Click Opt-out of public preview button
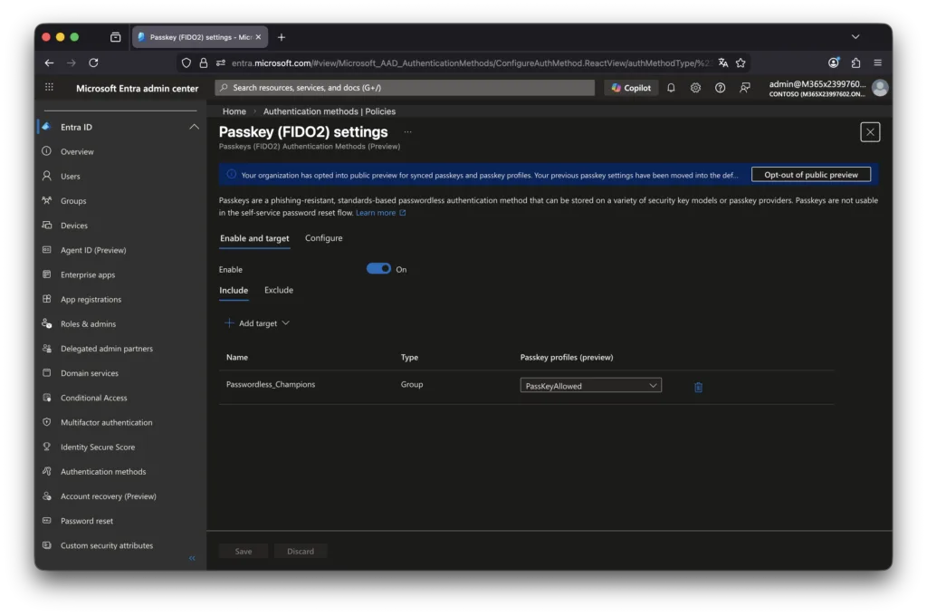 tap(810, 175)
